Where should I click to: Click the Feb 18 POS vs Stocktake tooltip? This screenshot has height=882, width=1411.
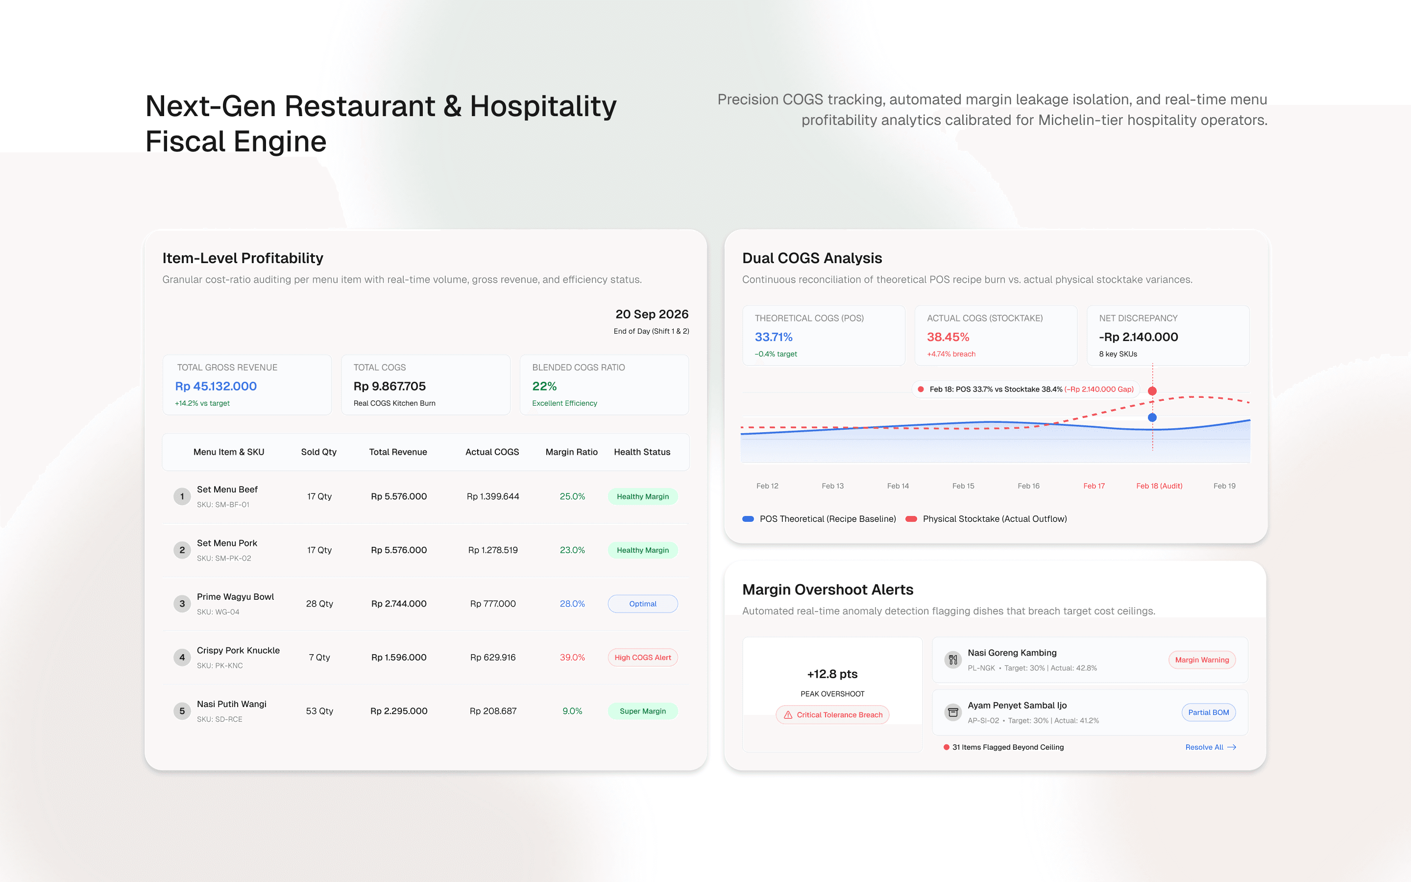coord(1025,389)
